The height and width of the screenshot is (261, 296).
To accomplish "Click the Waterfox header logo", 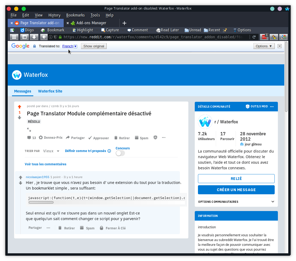I will pos(17,75).
